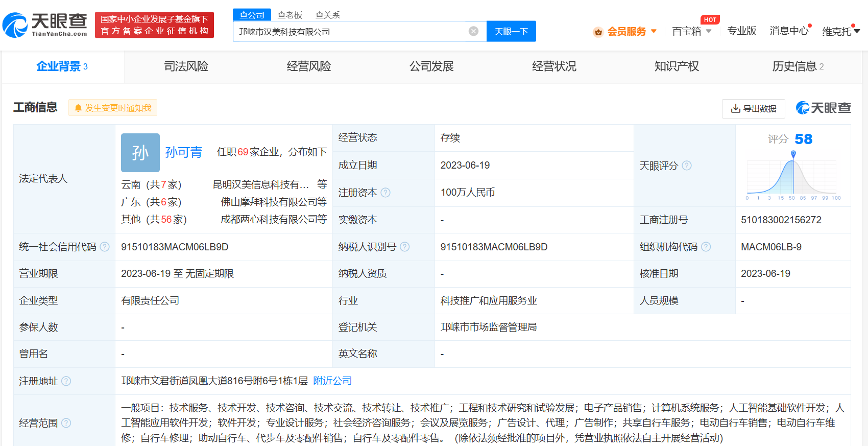Click help icon beside 纳税人识别号
The image size is (868, 446).
click(404, 247)
